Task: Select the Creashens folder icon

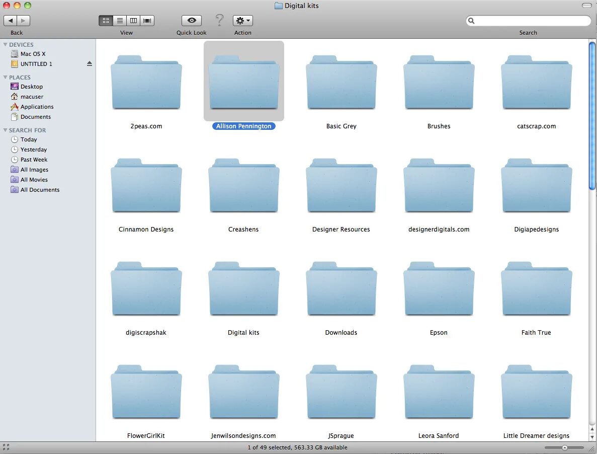Action: [x=243, y=186]
